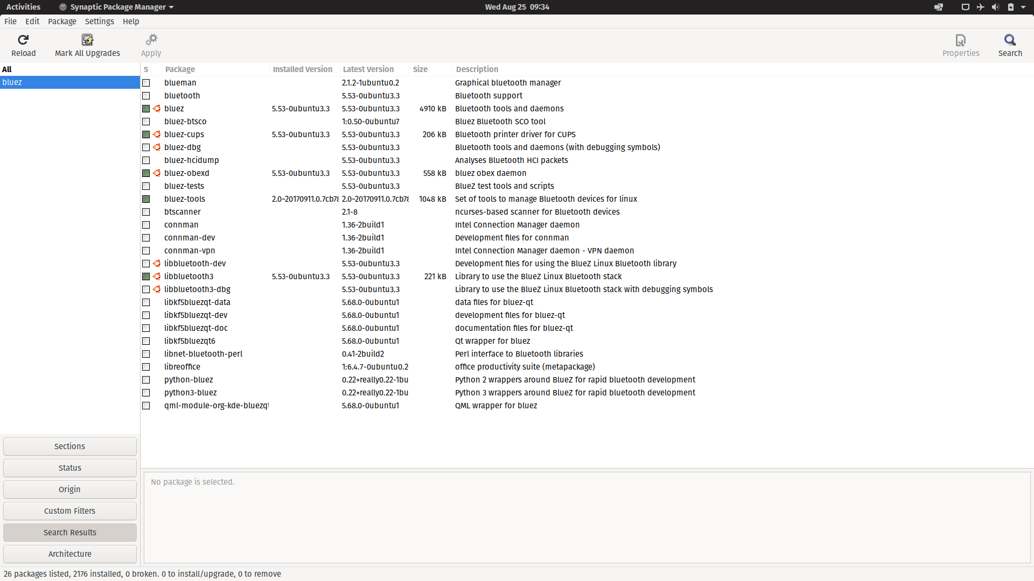
Task: Toggle the libreoffice package checkbox
Action: [x=146, y=367]
